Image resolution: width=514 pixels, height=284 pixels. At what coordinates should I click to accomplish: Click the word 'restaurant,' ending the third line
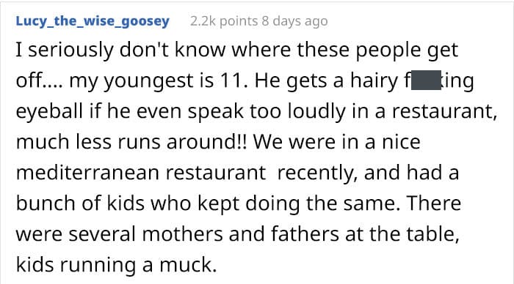pos(445,111)
